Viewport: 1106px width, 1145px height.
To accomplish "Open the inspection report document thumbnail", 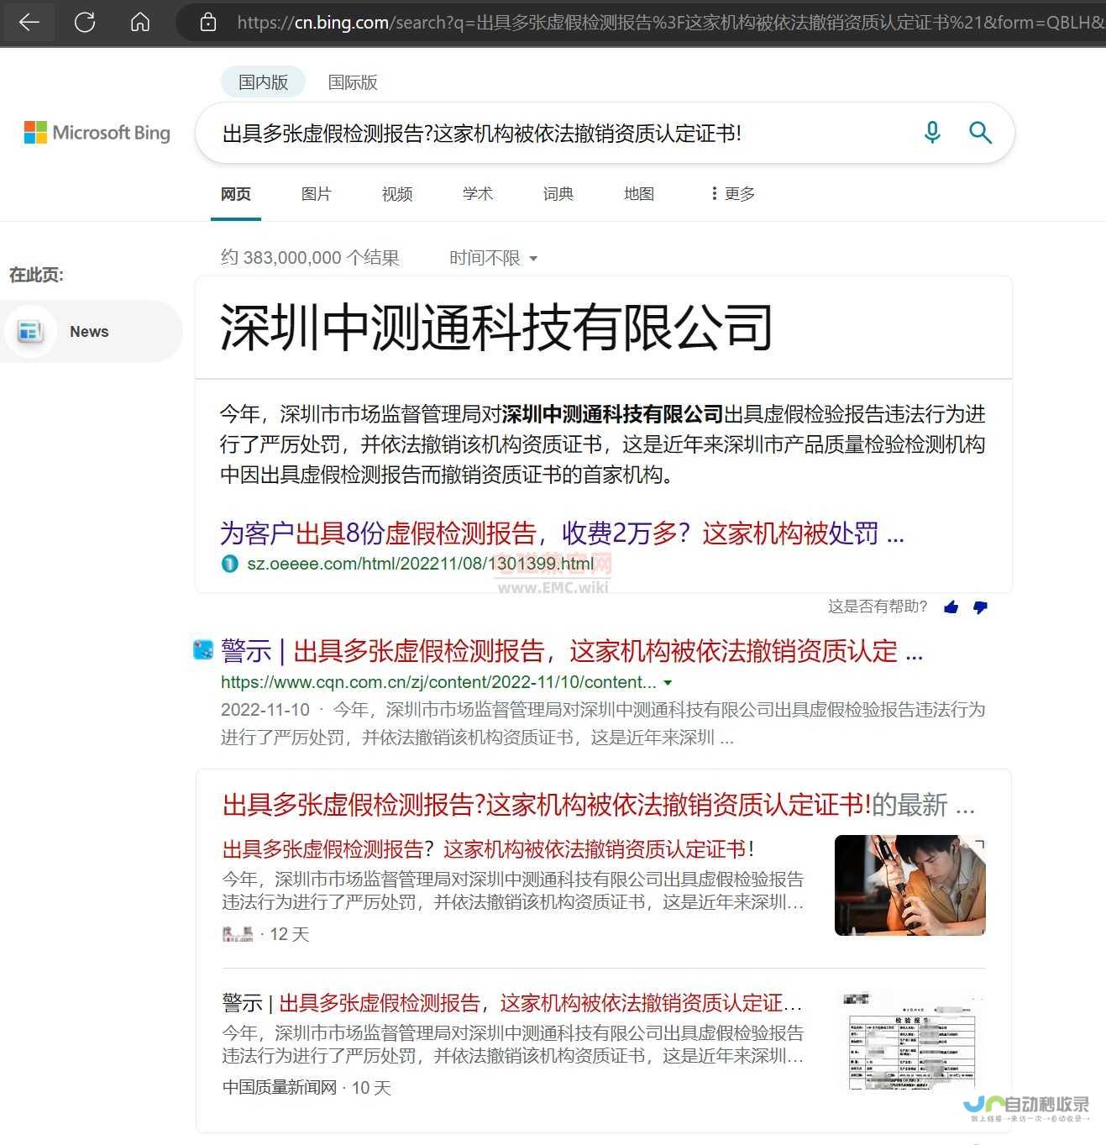I will 911,1041.
